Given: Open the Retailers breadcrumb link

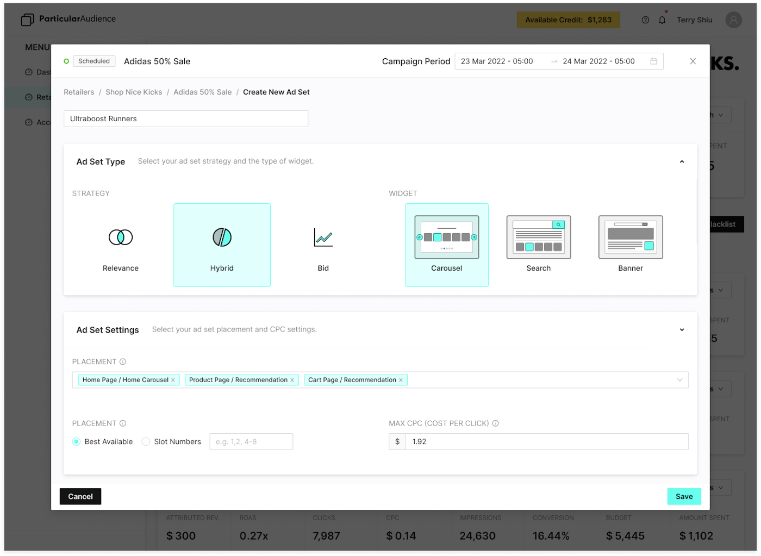Looking at the screenshot, I should tap(79, 92).
